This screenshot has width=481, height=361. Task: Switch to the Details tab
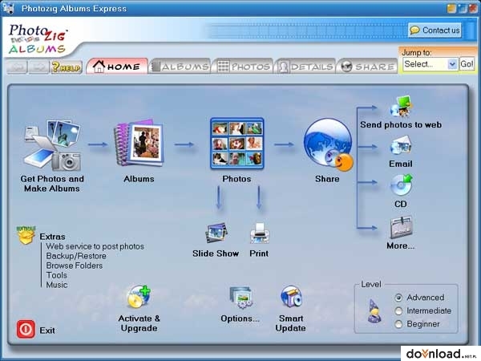305,67
